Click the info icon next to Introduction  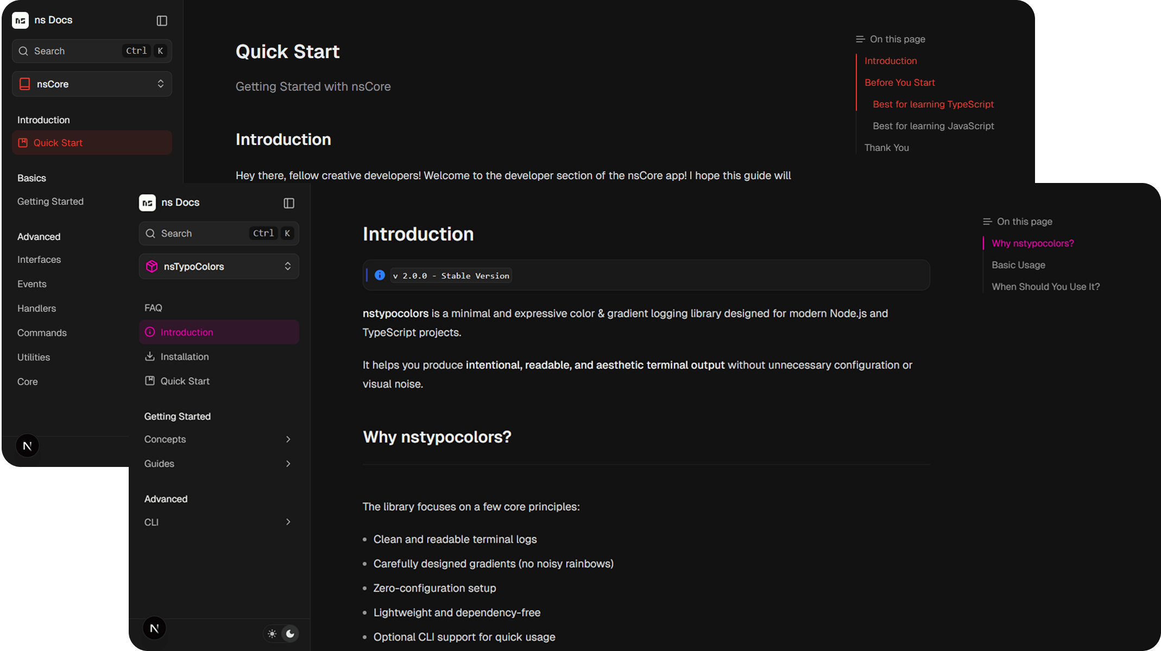[150, 332]
